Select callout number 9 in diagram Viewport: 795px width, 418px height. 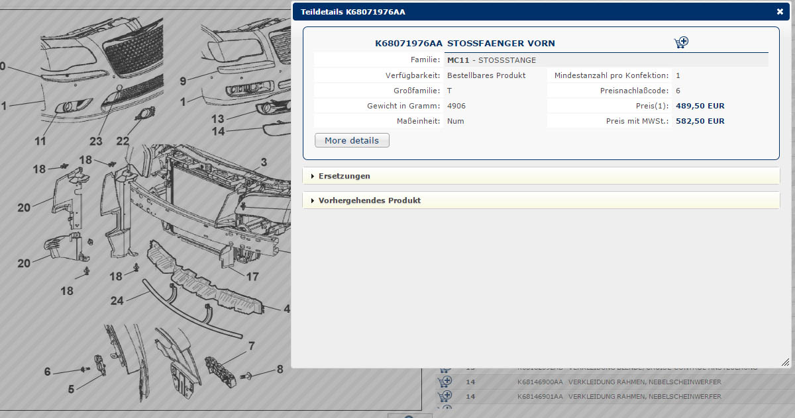[x=183, y=81]
